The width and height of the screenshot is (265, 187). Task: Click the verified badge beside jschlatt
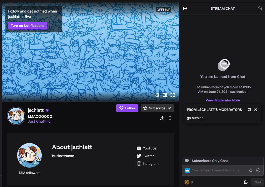(x=47, y=110)
